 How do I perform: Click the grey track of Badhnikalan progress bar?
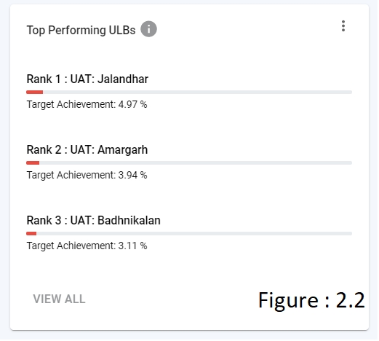point(194,233)
